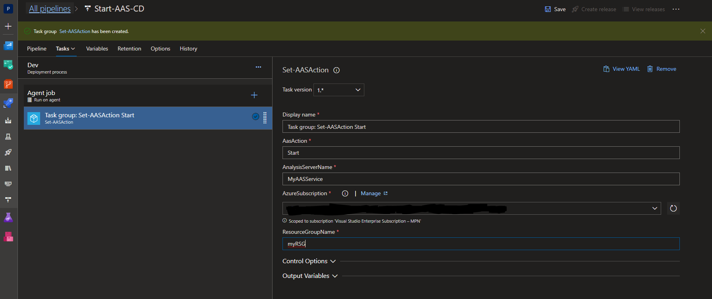
Task: Dismiss the task group created notification
Action: 702,31
